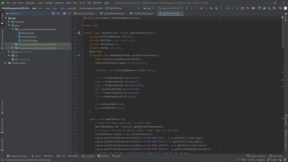Viewport: 288px width, 162px height.
Task: Click the user avatar icon at top right
Action: pyautogui.click(x=285, y=8)
